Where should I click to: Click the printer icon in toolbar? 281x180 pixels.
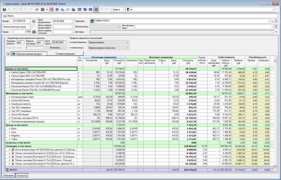pyautogui.click(x=63, y=10)
